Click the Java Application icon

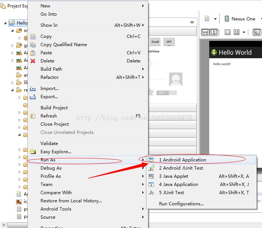151,184
